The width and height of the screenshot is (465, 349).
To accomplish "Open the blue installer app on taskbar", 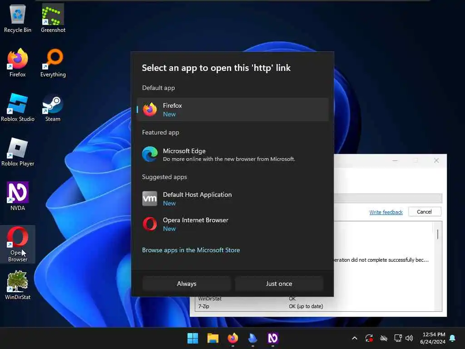I will tap(252, 338).
